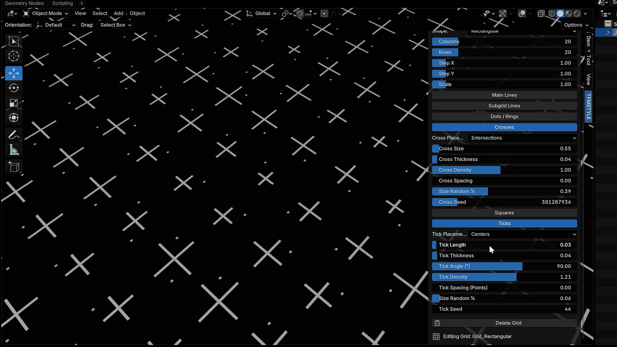Select the Cursor tool

pos(13,56)
